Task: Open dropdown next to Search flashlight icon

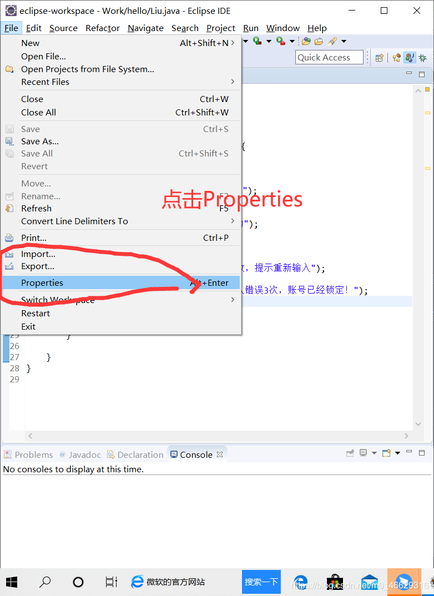Action: (344, 41)
